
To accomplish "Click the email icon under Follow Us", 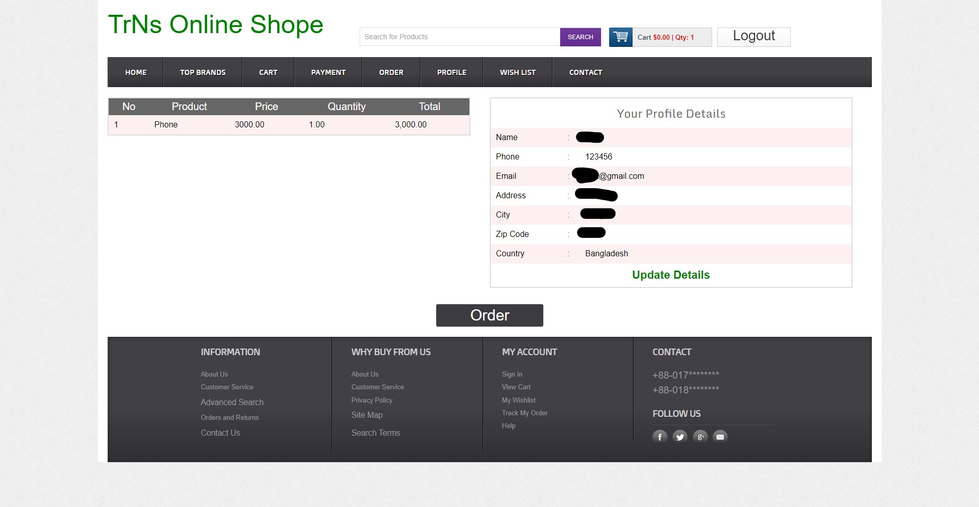I will tap(720, 437).
